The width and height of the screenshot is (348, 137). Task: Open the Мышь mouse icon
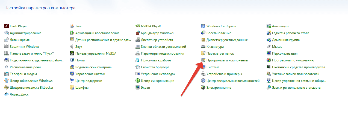coord(269,47)
